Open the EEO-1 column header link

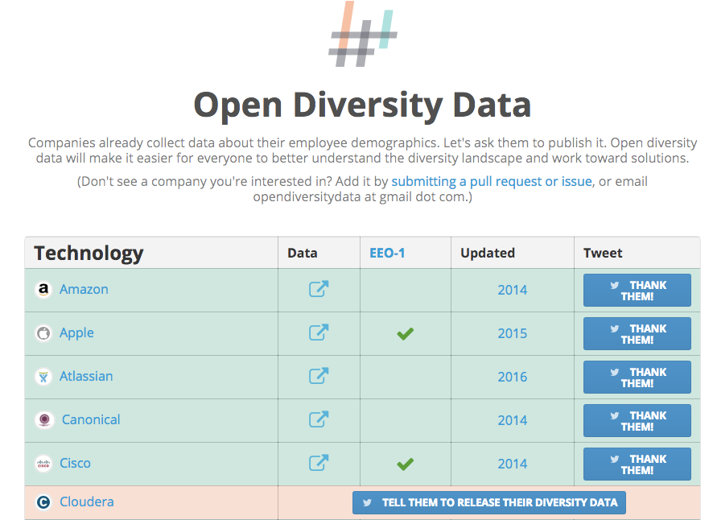(387, 253)
